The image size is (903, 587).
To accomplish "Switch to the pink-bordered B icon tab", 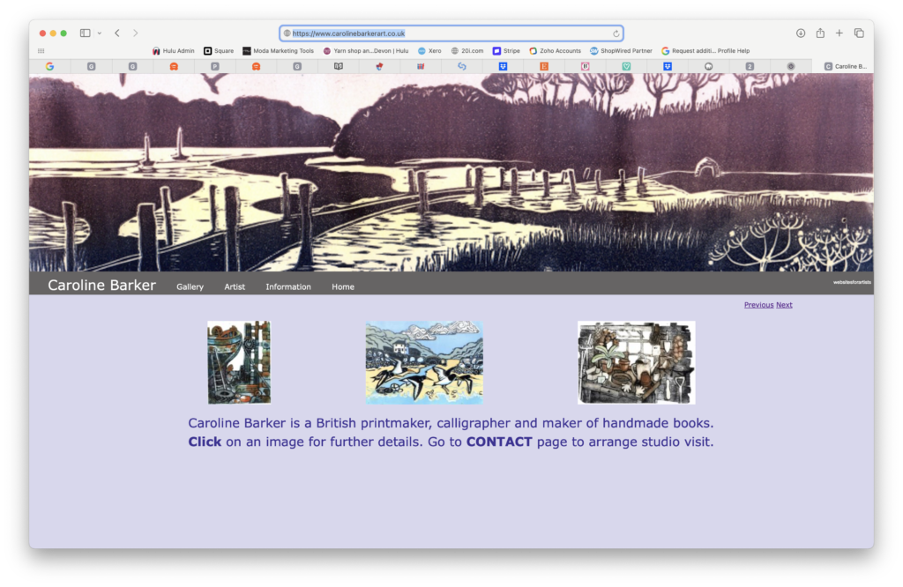I will (x=586, y=67).
